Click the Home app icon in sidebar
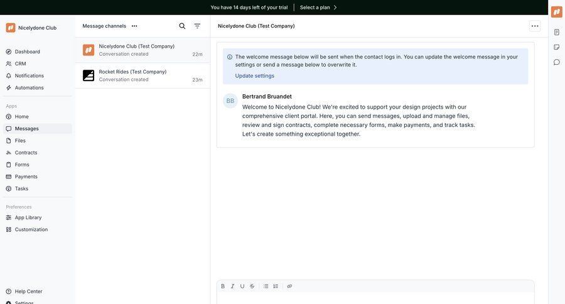565x304 pixels. pos(9,116)
